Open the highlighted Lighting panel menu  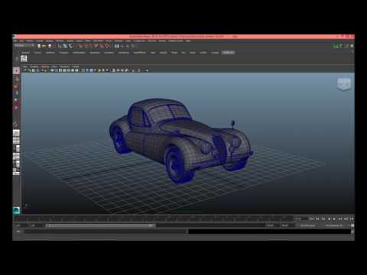click(45, 66)
